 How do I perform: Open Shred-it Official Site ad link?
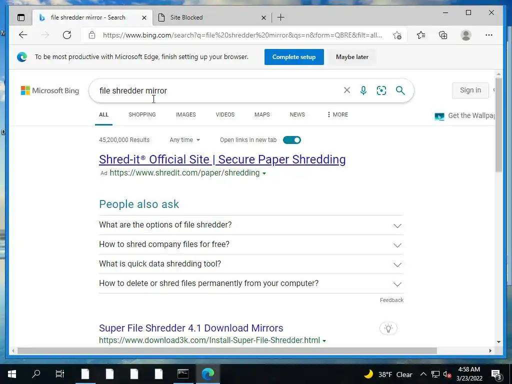point(222,159)
